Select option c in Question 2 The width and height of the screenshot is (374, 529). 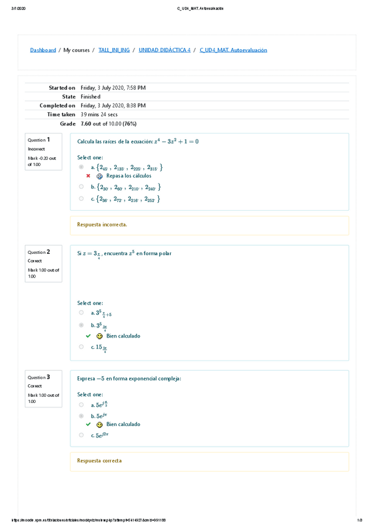[81, 347]
